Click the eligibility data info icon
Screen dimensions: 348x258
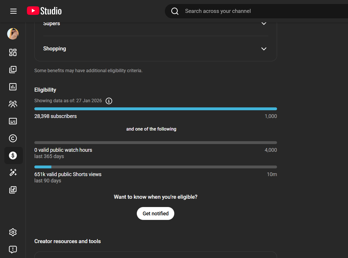tap(109, 101)
